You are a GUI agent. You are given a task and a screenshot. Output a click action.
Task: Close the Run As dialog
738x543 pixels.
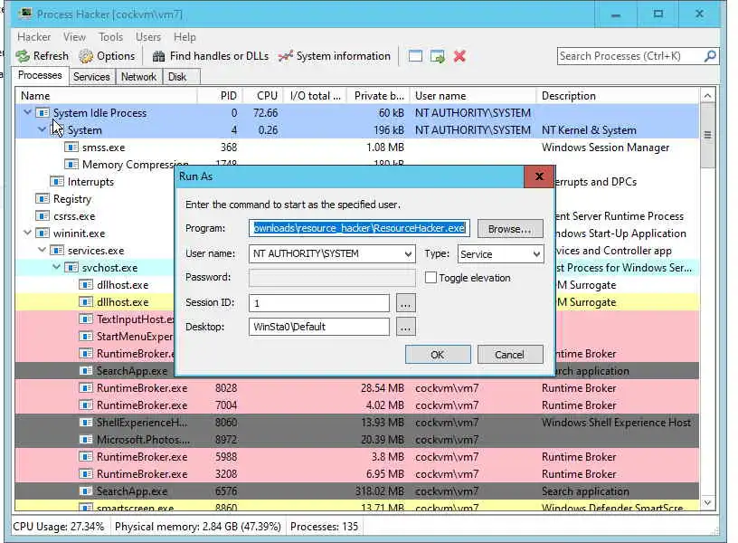(539, 176)
